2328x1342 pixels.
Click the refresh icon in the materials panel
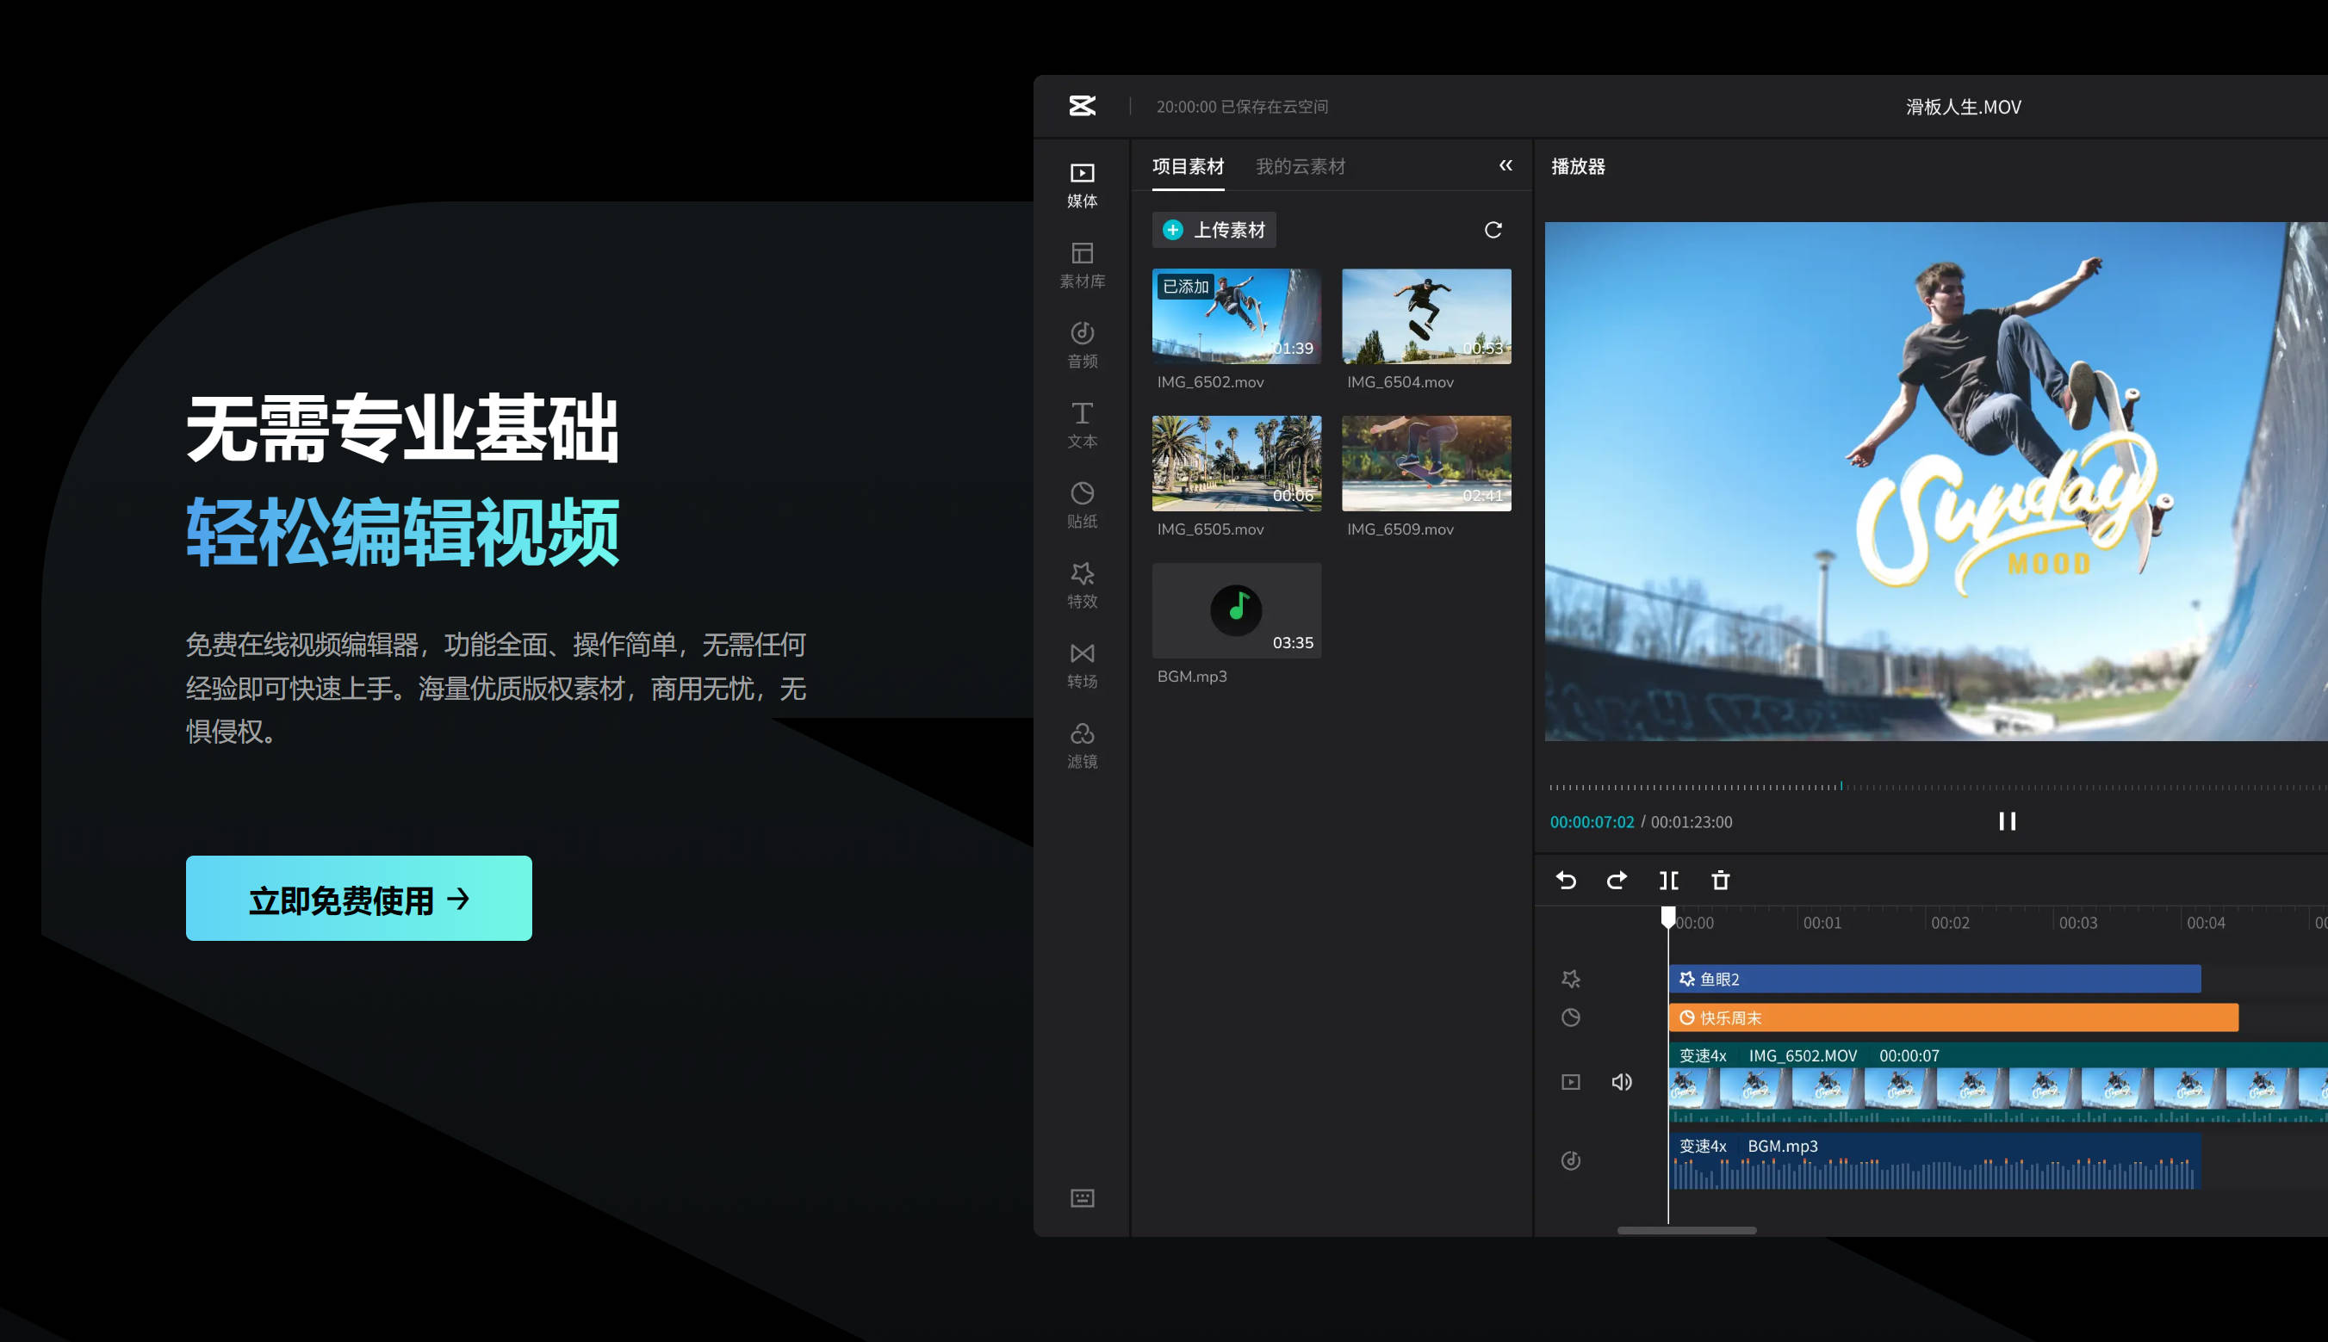[x=1493, y=230]
